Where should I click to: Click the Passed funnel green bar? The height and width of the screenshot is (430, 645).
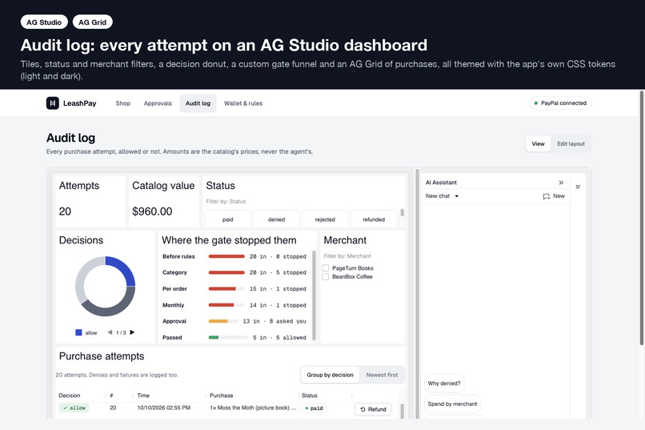click(x=214, y=337)
